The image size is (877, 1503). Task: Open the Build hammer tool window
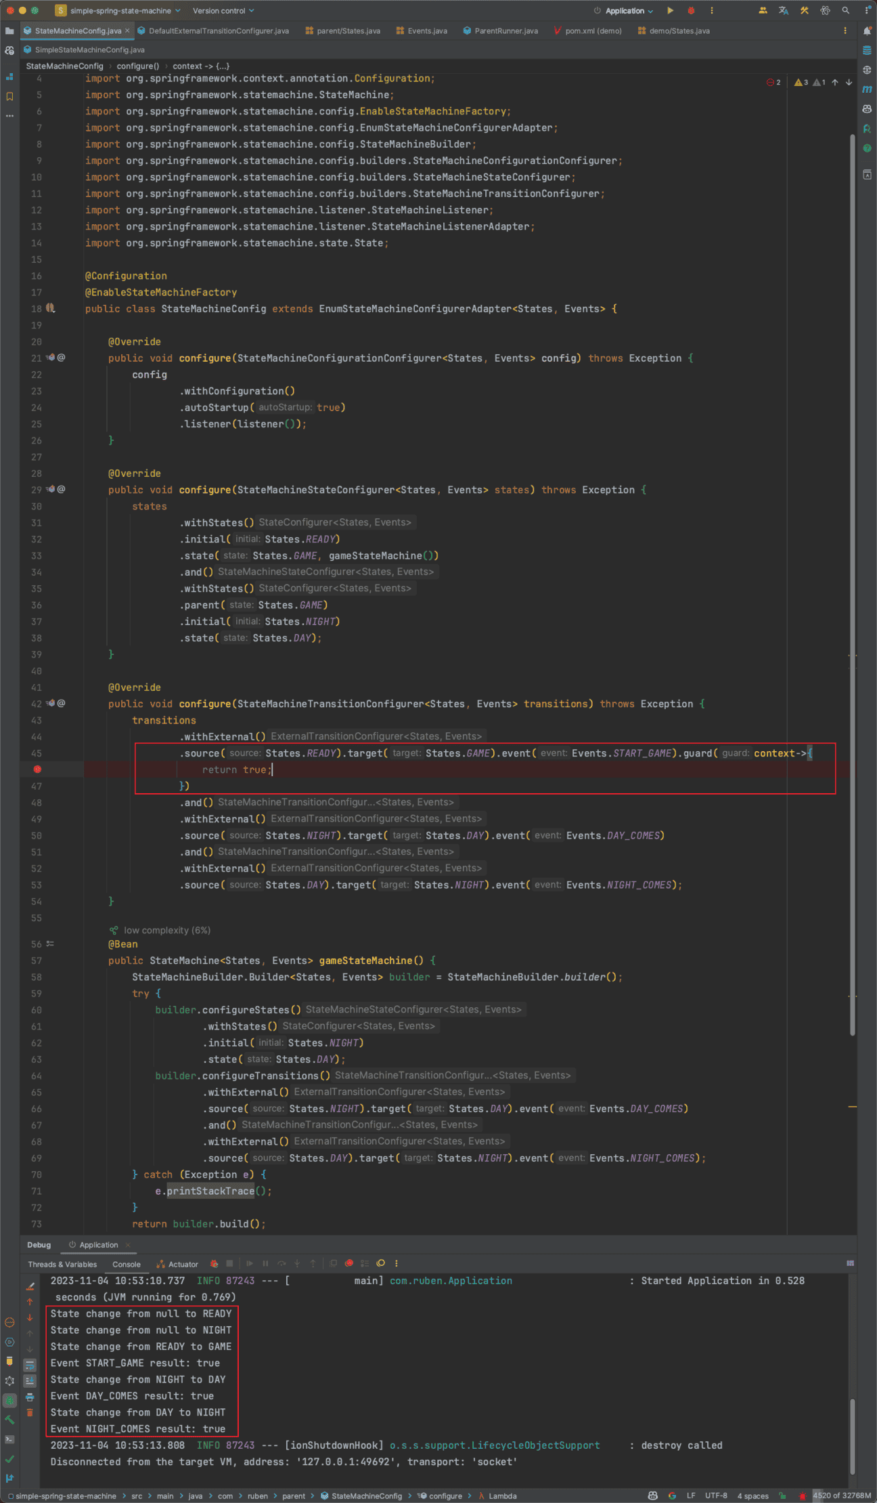[x=9, y=1420]
